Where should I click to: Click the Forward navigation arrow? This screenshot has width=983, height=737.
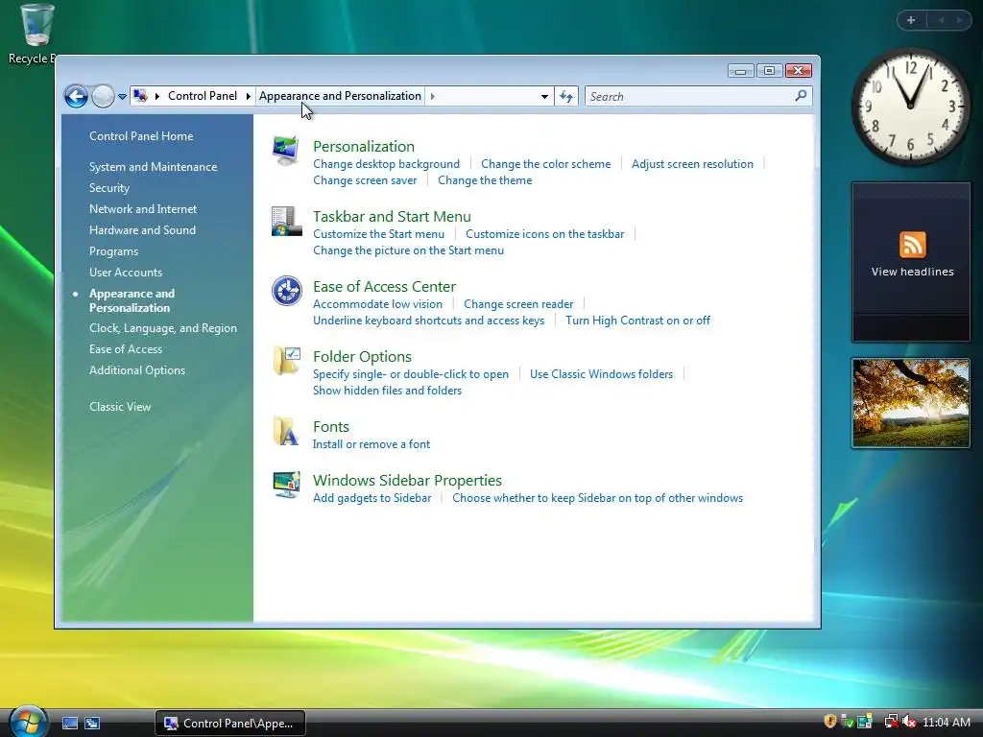pos(103,97)
